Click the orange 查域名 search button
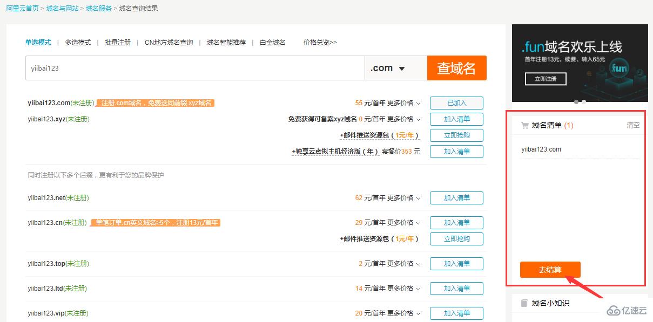 tap(456, 67)
